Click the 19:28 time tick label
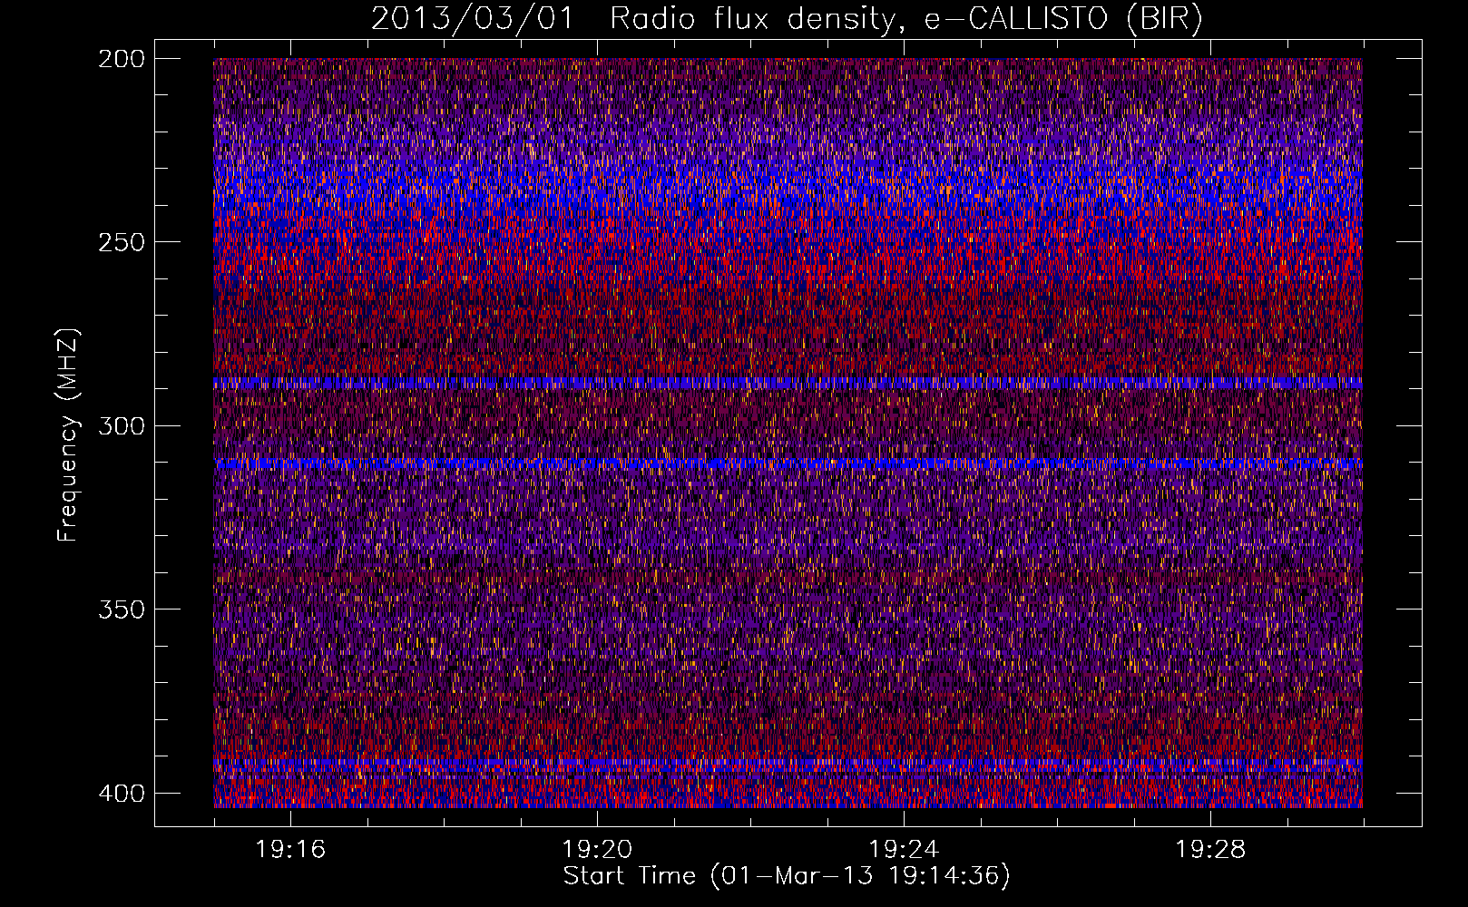This screenshot has width=1468, height=907. coord(1210,849)
